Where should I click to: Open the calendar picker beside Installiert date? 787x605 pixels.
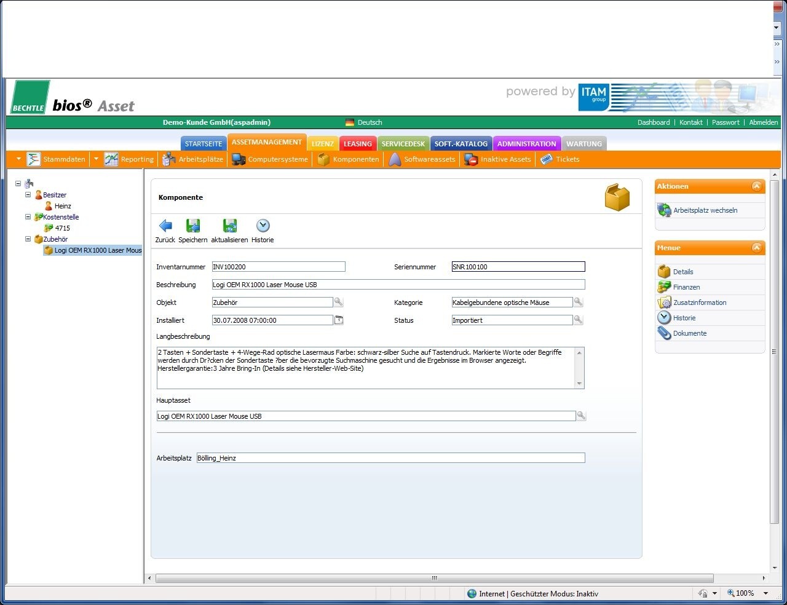click(x=338, y=320)
